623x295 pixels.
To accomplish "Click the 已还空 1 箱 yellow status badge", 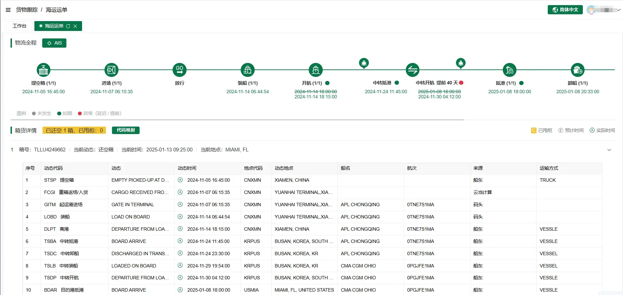I will tap(74, 130).
